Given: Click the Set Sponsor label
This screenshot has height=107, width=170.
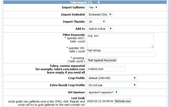Looking at the screenshot, I should [76, 92].
